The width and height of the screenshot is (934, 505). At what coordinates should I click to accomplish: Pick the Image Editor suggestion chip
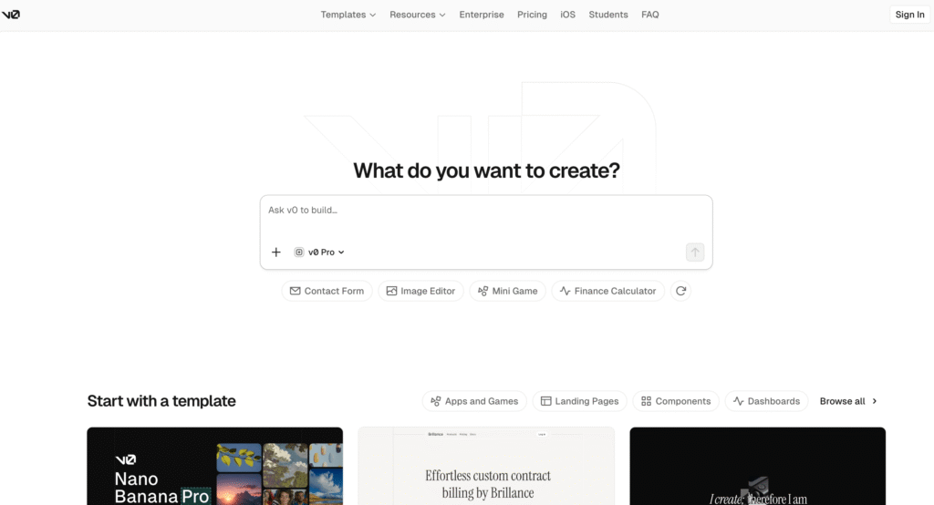pos(420,291)
